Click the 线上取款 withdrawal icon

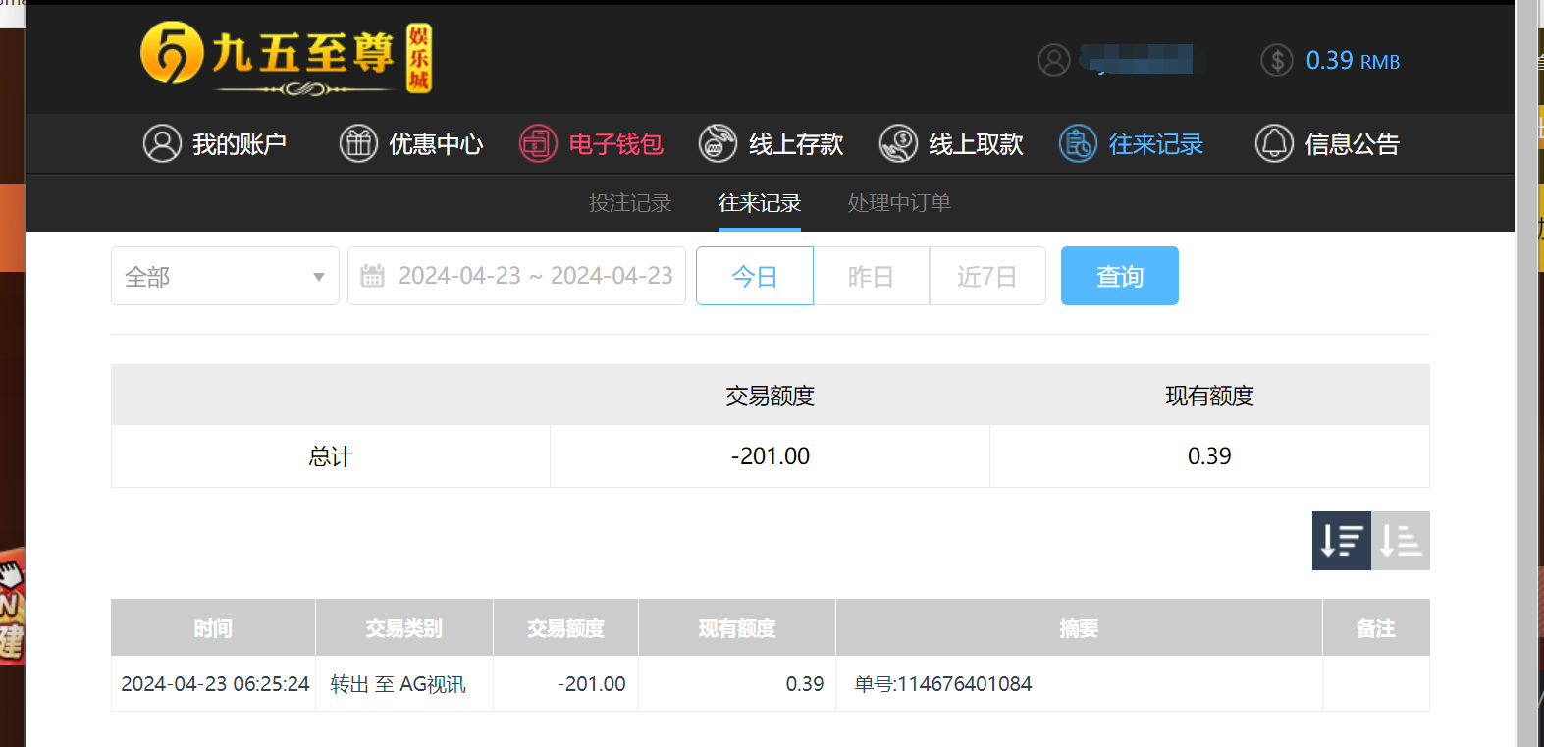pyautogui.click(x=898, y=143)
